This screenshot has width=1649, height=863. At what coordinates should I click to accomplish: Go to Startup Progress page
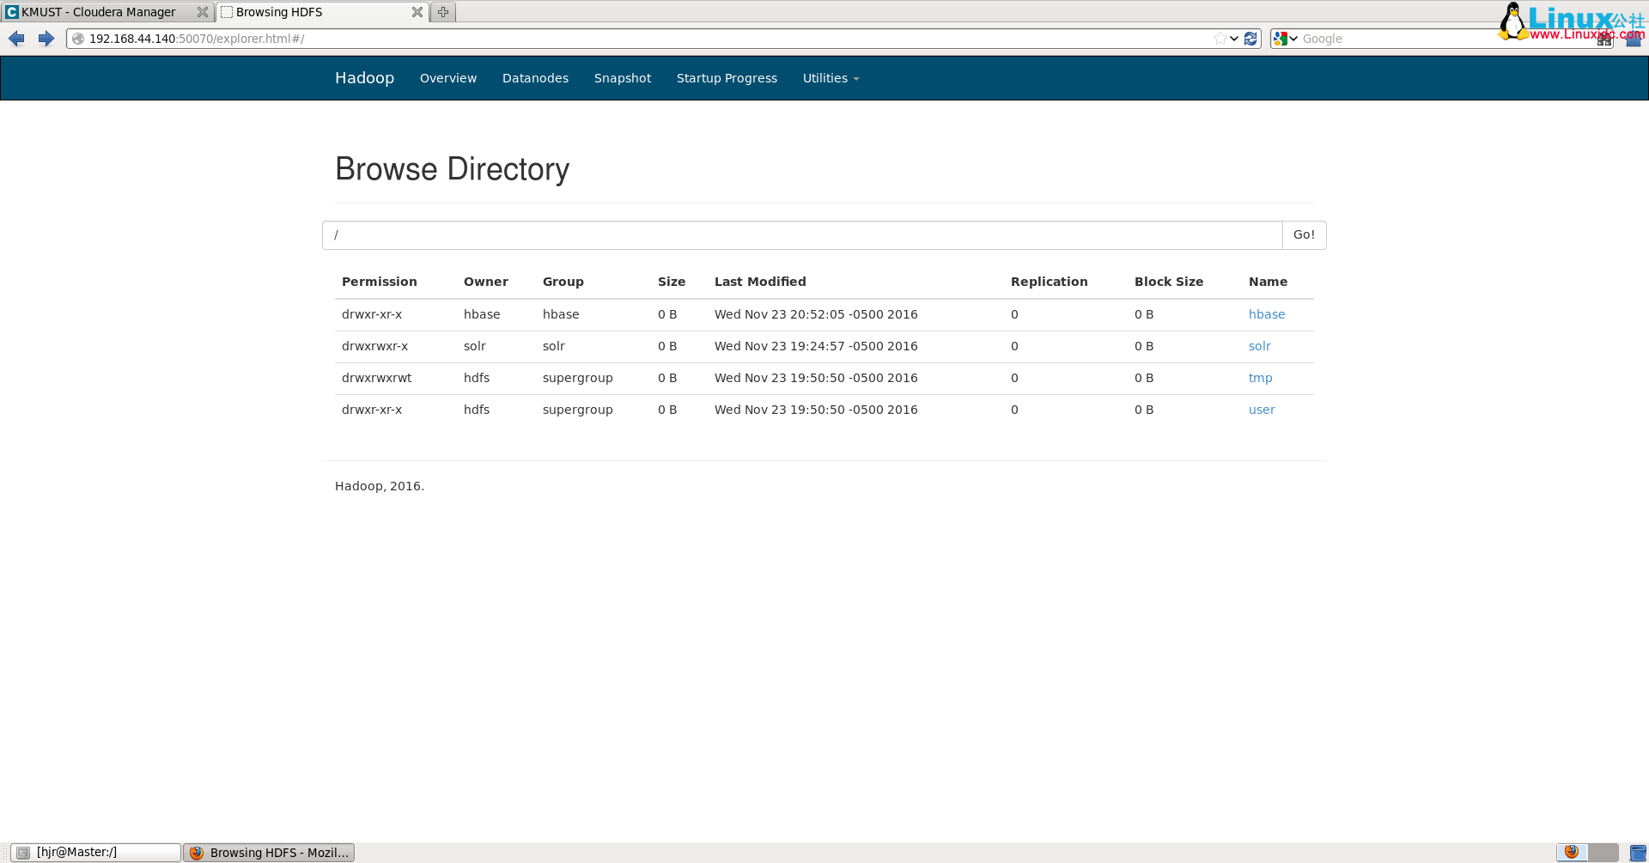[727, 78]
